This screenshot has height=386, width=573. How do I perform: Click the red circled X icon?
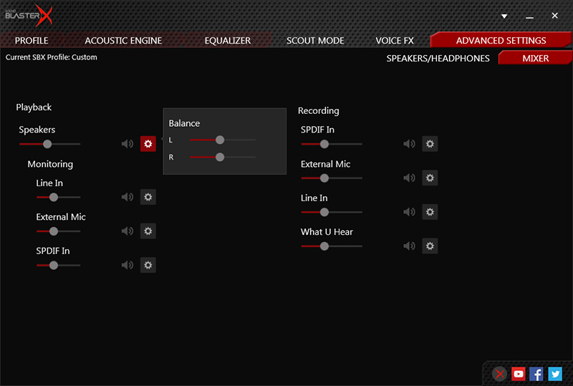(x=499, y=373)
